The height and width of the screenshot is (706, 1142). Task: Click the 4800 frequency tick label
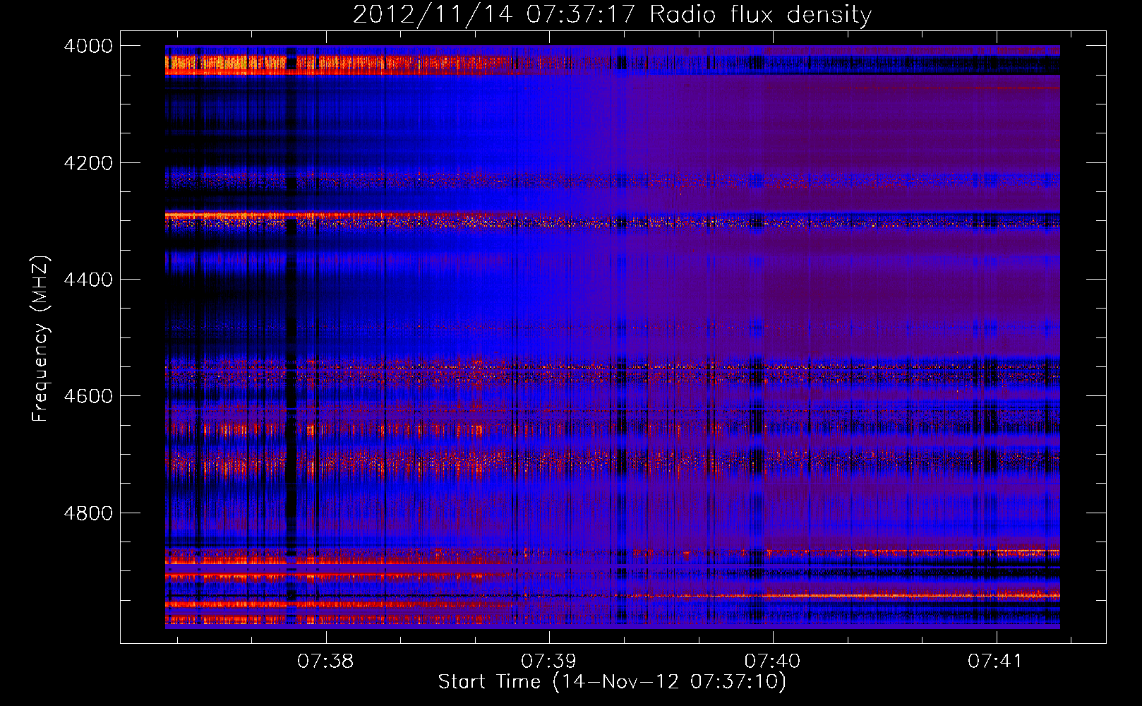[x=88, y=513]
